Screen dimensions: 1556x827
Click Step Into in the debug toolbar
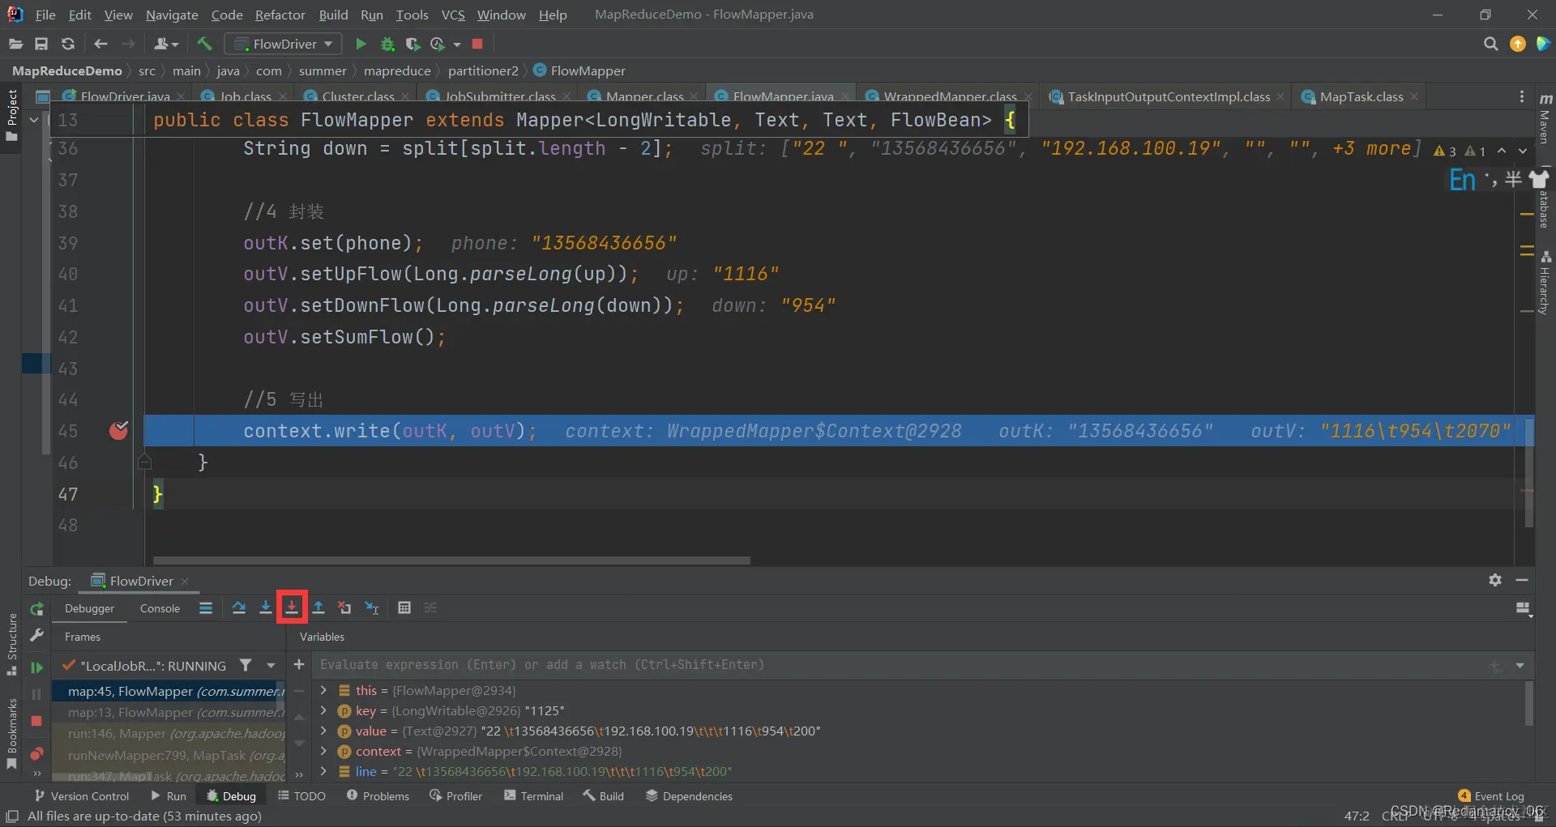(x=265, y=607)
